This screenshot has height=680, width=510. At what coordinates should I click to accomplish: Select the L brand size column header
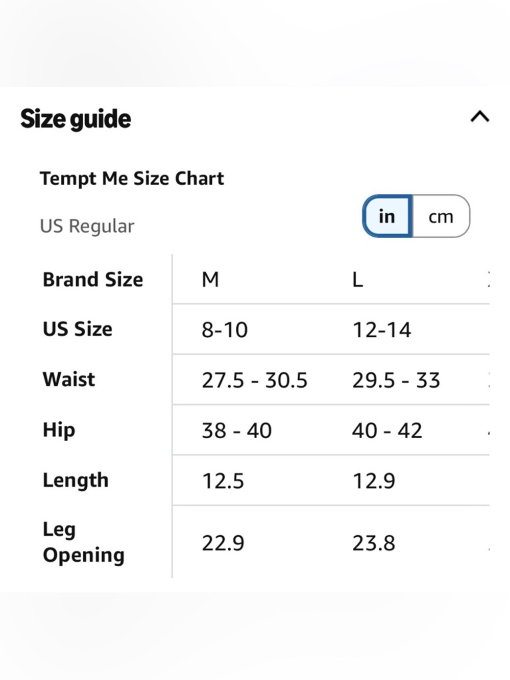(x=357, y=280)
